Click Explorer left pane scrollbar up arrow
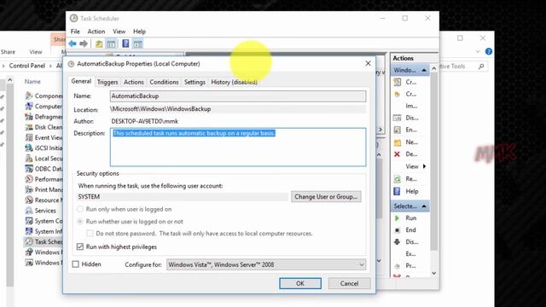Screen dimensions: 546x307 point(9,80)
